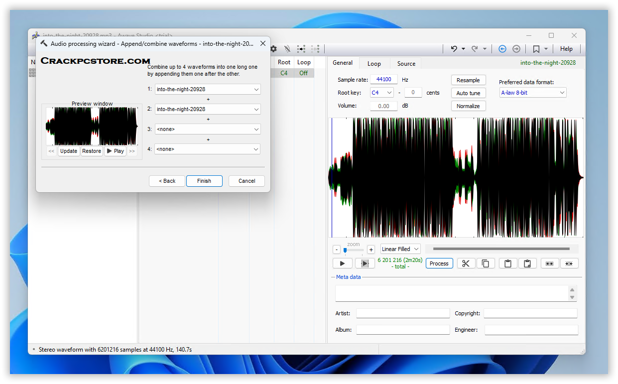The width and height of the screenshot is (618, 384).
Task: Click the copy selection icon
Action: point(486,263)
